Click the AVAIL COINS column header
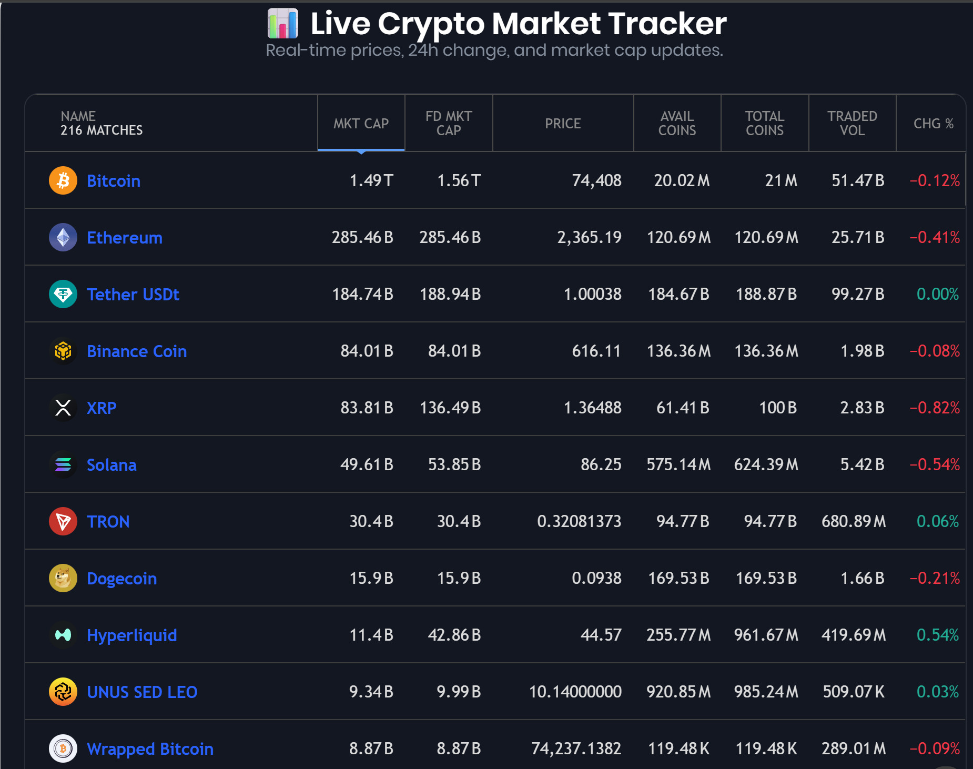This screenshot has width=973, height=769. tap(677, 123)
